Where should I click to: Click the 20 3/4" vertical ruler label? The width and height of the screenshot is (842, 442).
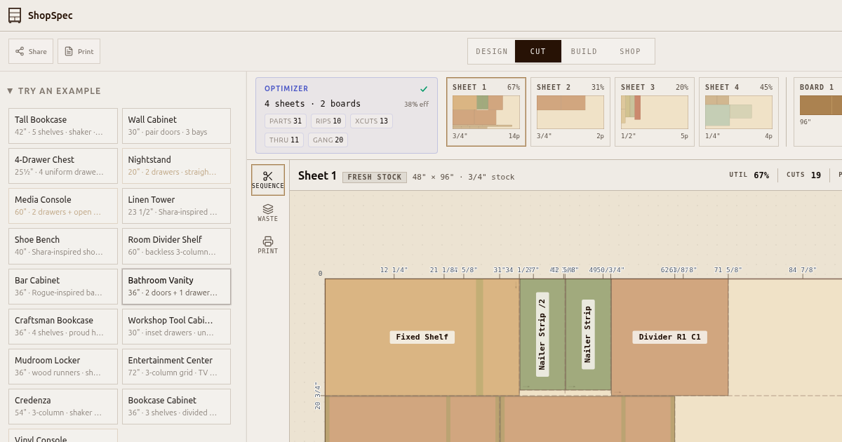(317, 396)
